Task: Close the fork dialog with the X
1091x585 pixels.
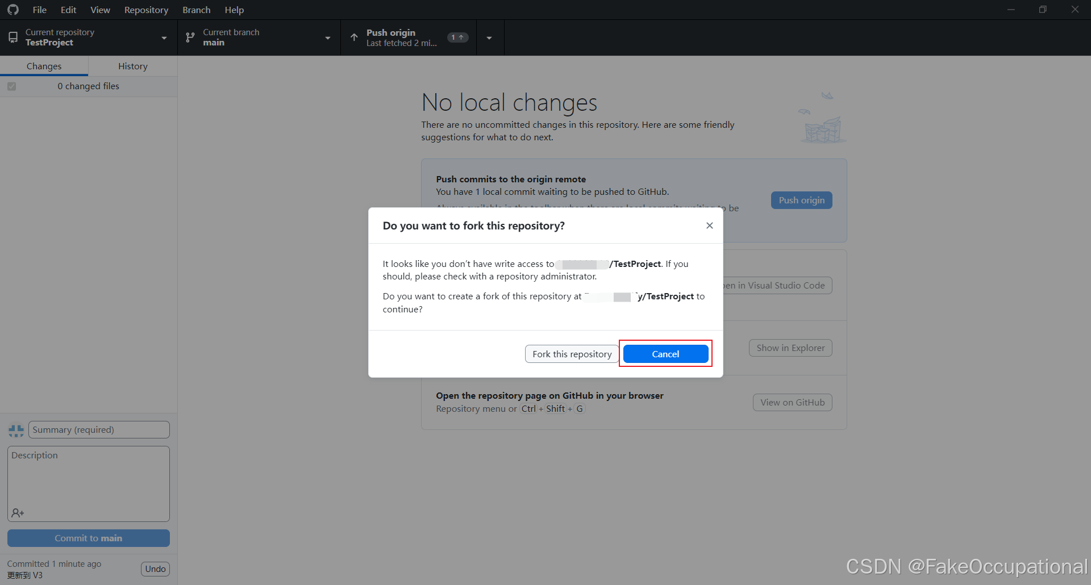Action: 709,225
